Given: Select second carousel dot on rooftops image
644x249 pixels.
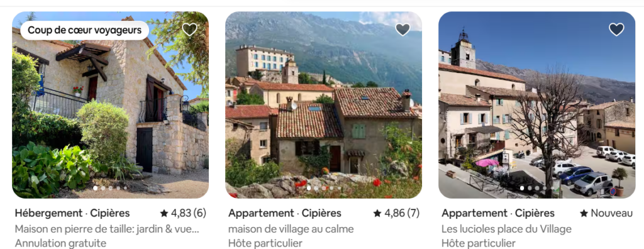Looking at the screenshot, I should tap(316, 188).
